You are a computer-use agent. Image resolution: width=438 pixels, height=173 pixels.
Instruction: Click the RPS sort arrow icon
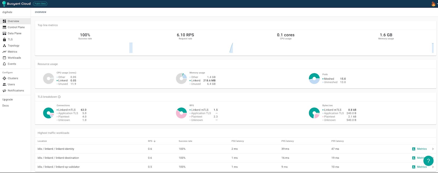pyautogui.click(x=155, y=141)
